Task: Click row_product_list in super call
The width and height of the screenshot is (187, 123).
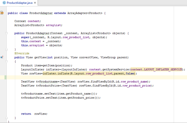Action: 76,37
